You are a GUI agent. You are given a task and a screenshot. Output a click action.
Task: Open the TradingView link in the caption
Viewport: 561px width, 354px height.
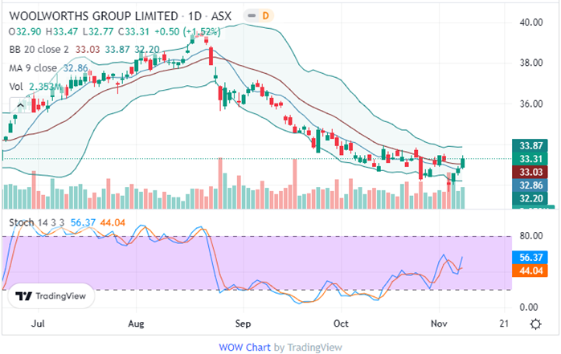click(313, 347)
